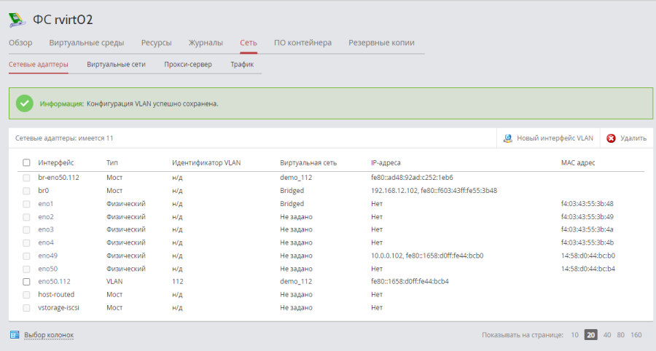Go to the Журналы tab
Screen dimensions: 656x351
(x=206, y=43)
